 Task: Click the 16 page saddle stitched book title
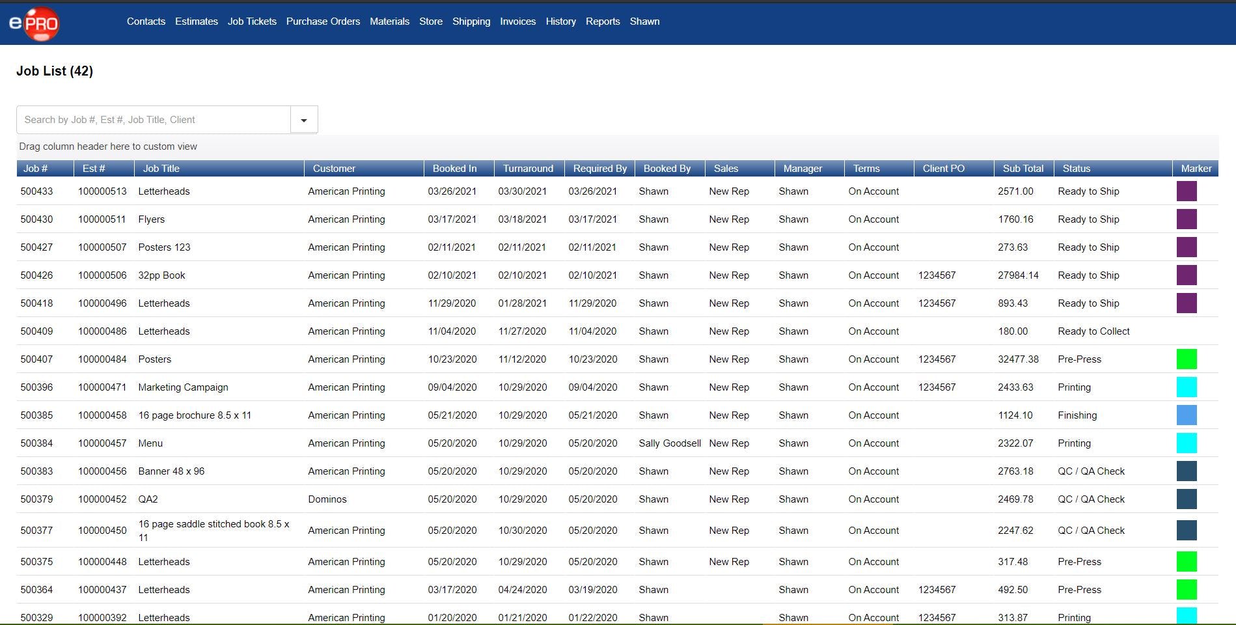[213, 531]
